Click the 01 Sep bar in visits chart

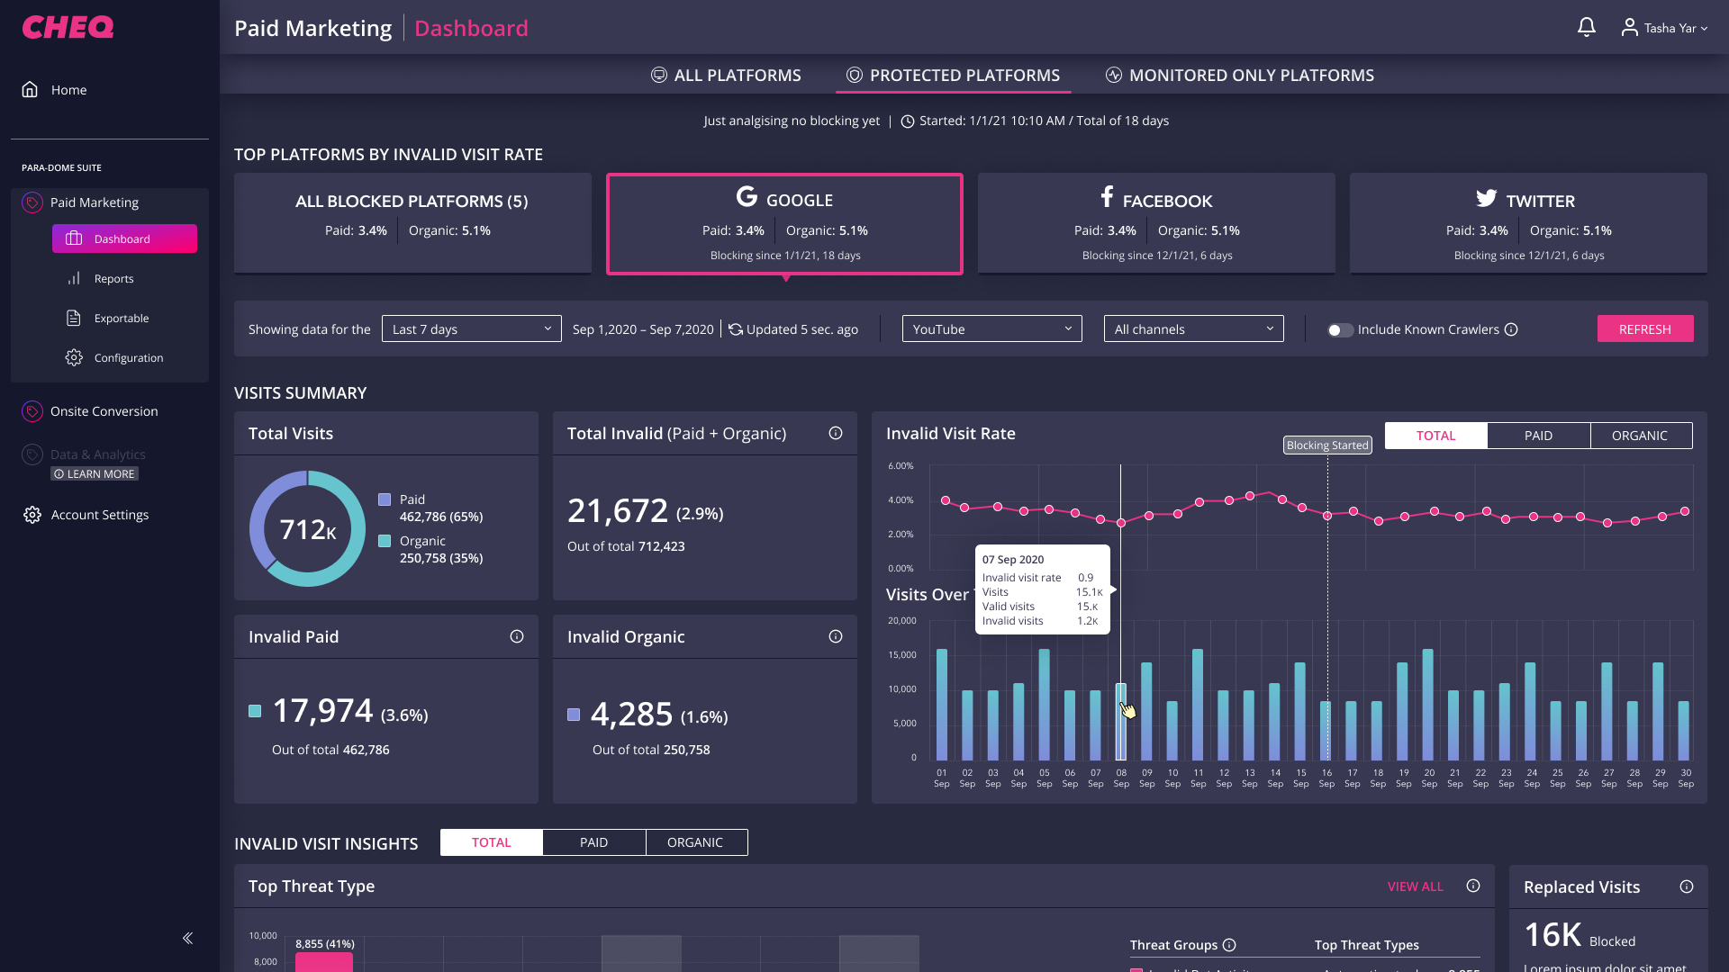942,705
